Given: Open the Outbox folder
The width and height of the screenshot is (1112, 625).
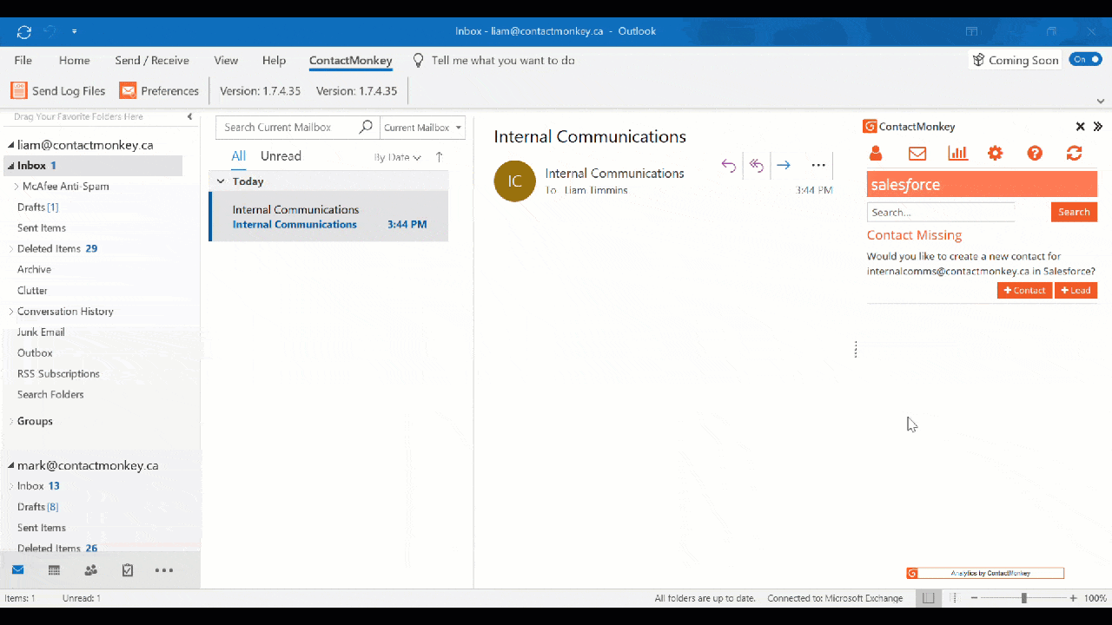Looking at the screenshot, I should pyautogui.click(x=35, y=353).
